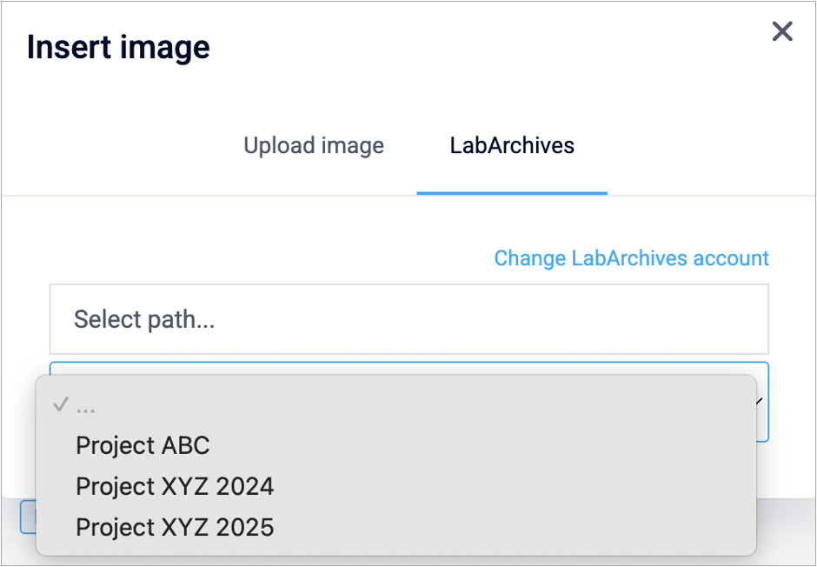Click the '2025' in the Project XYZ 2025 entry

click(x=246, y=526)
